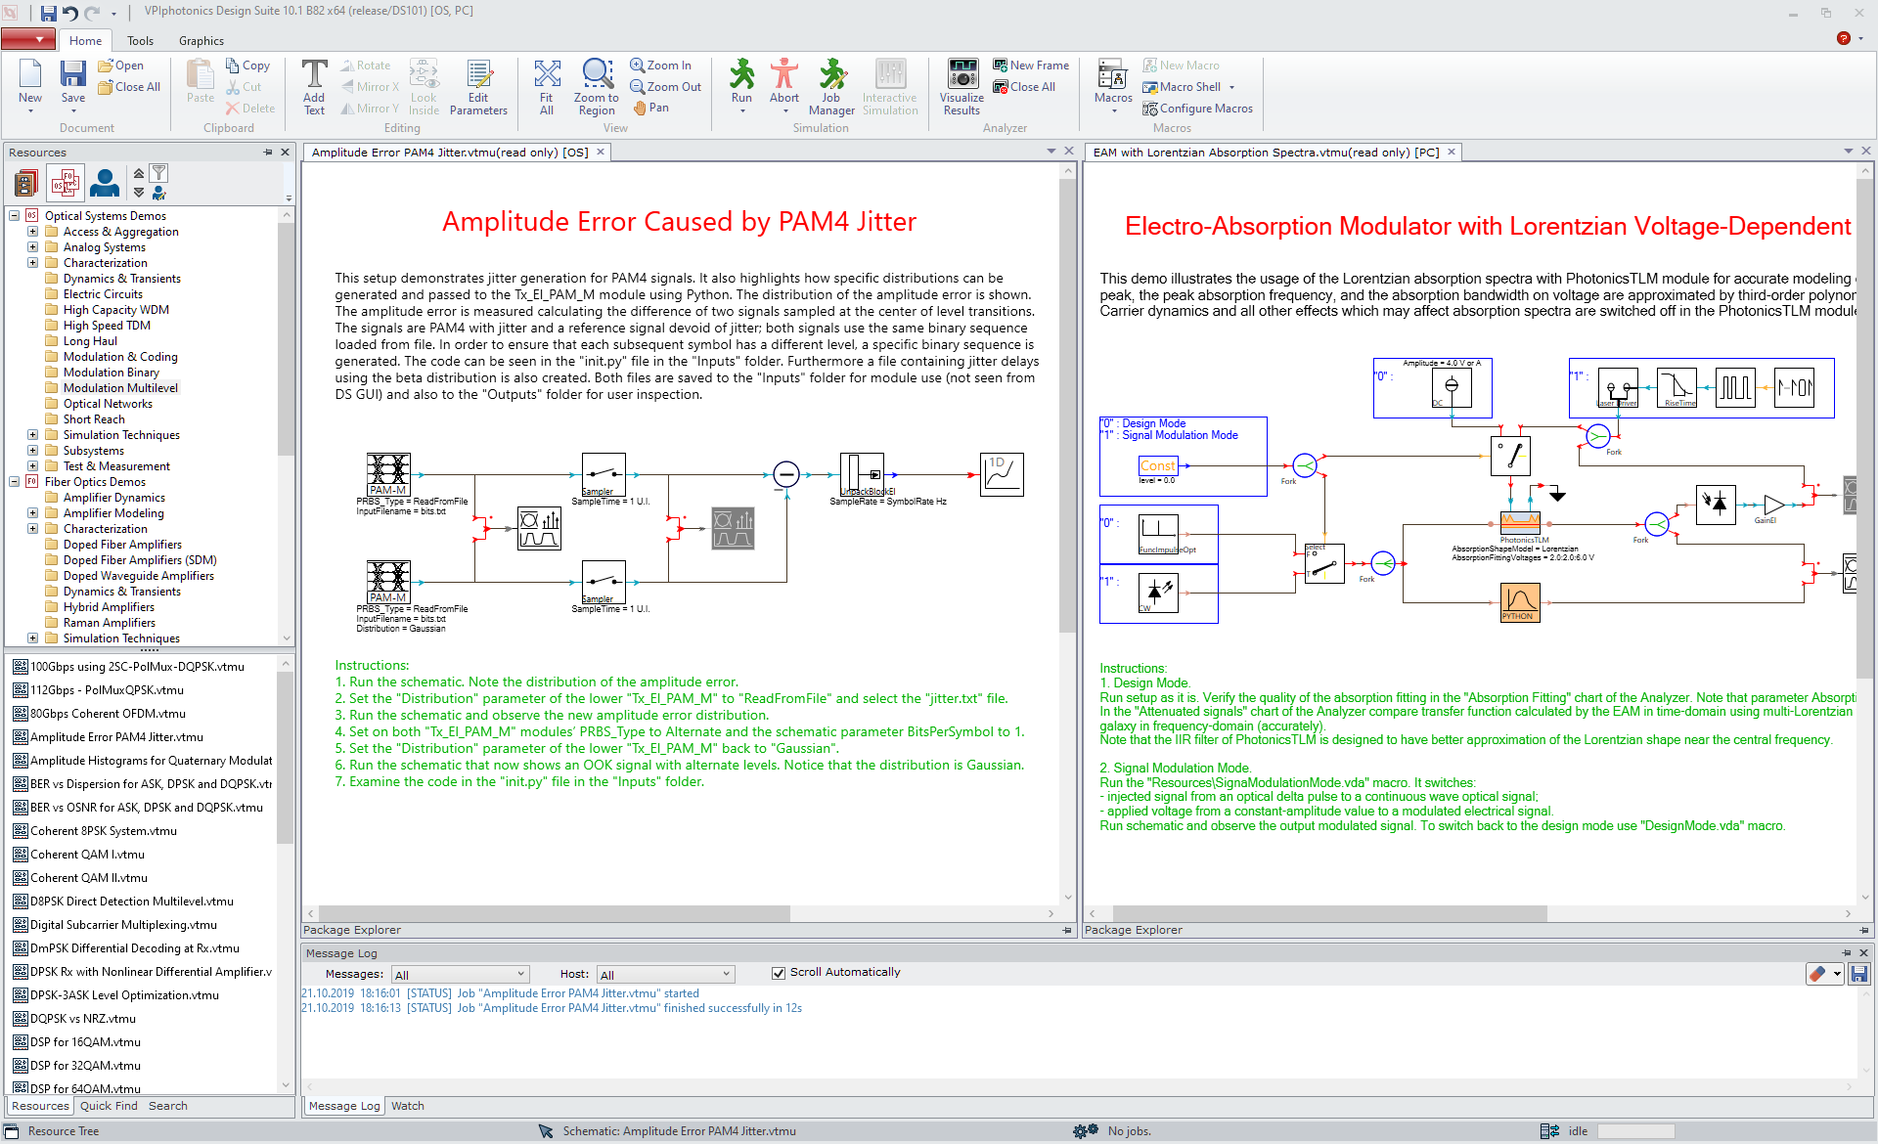The width and height of the screenshot is (1878, 1144).
Task: Open Host filter dropdown
Action: (665, 974)
